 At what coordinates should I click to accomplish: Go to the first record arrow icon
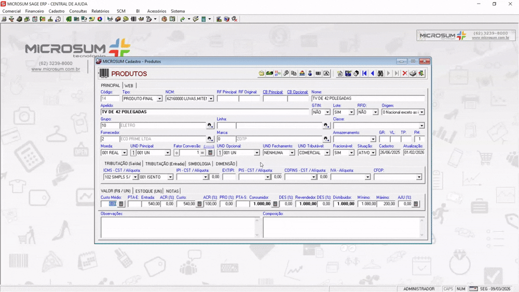click(x=364, y=74)
